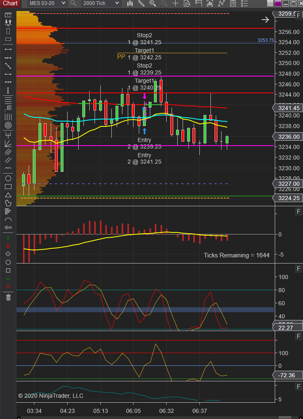Click the purple link color swatch
This screenshot has height=419, width=303.
click(278, 3)
